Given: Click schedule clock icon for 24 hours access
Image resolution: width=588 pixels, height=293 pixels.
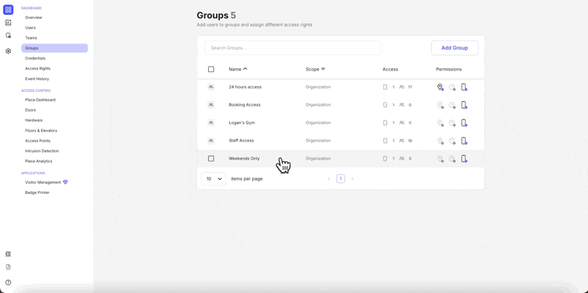Looking at the screenshot, I should [x=452, y=87].
